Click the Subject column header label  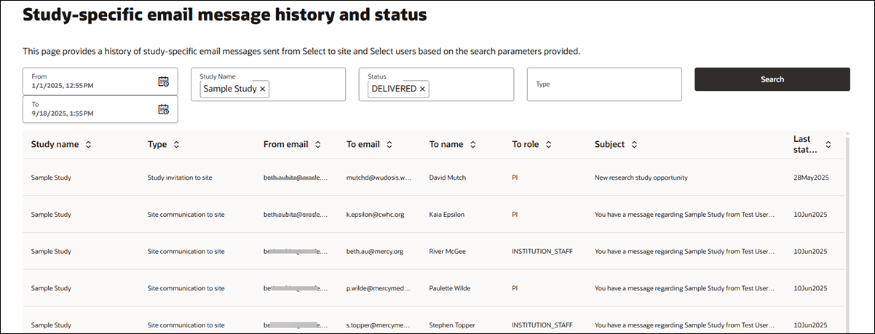click(609, 145)
